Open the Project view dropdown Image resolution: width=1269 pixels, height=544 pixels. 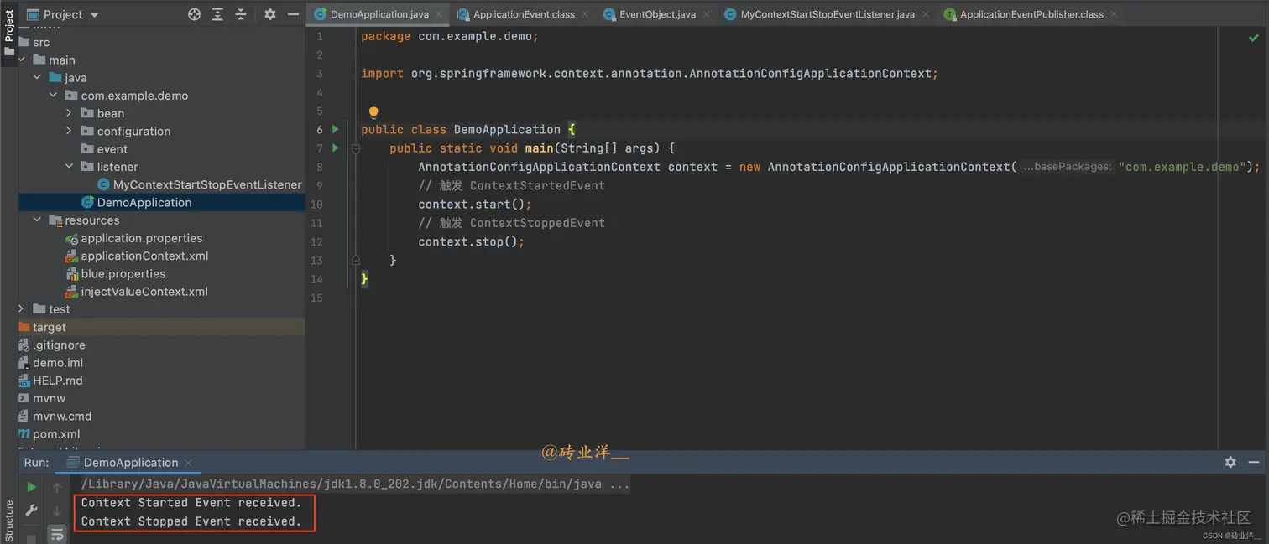tap(63, 14)
